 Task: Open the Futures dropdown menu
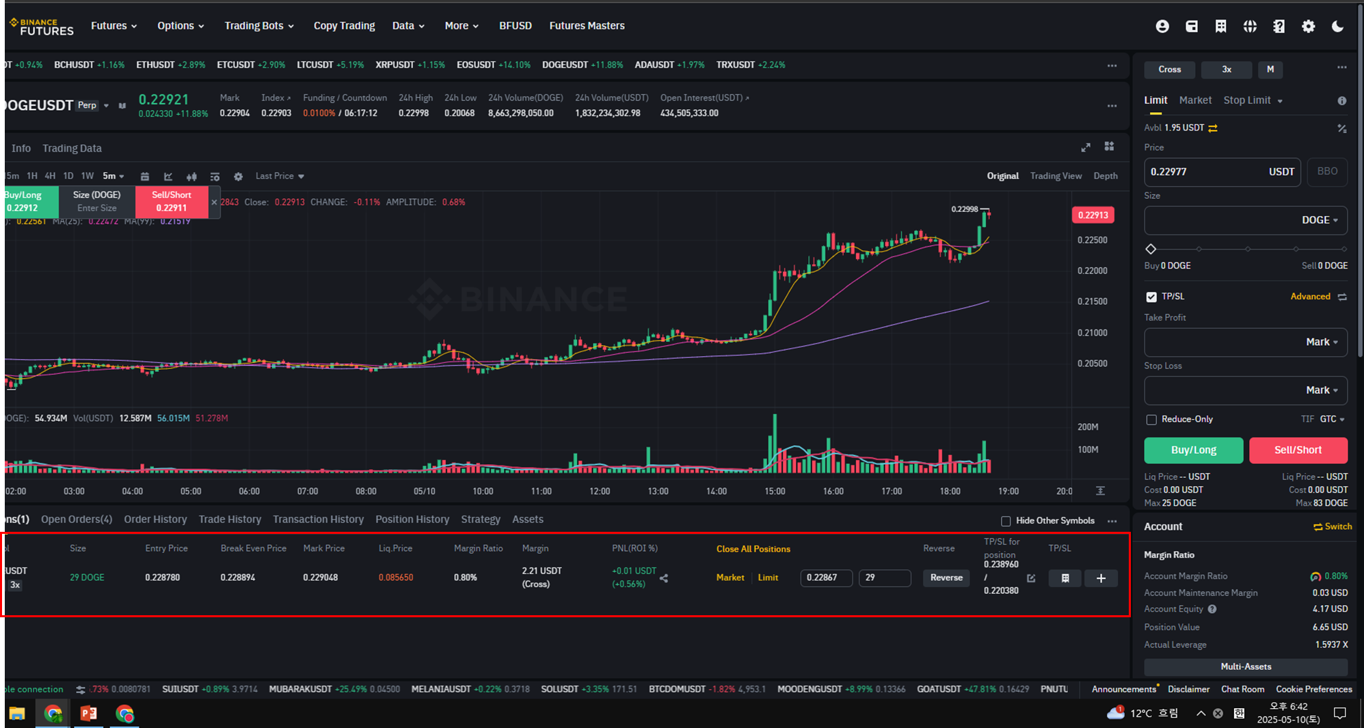(114, 26)
